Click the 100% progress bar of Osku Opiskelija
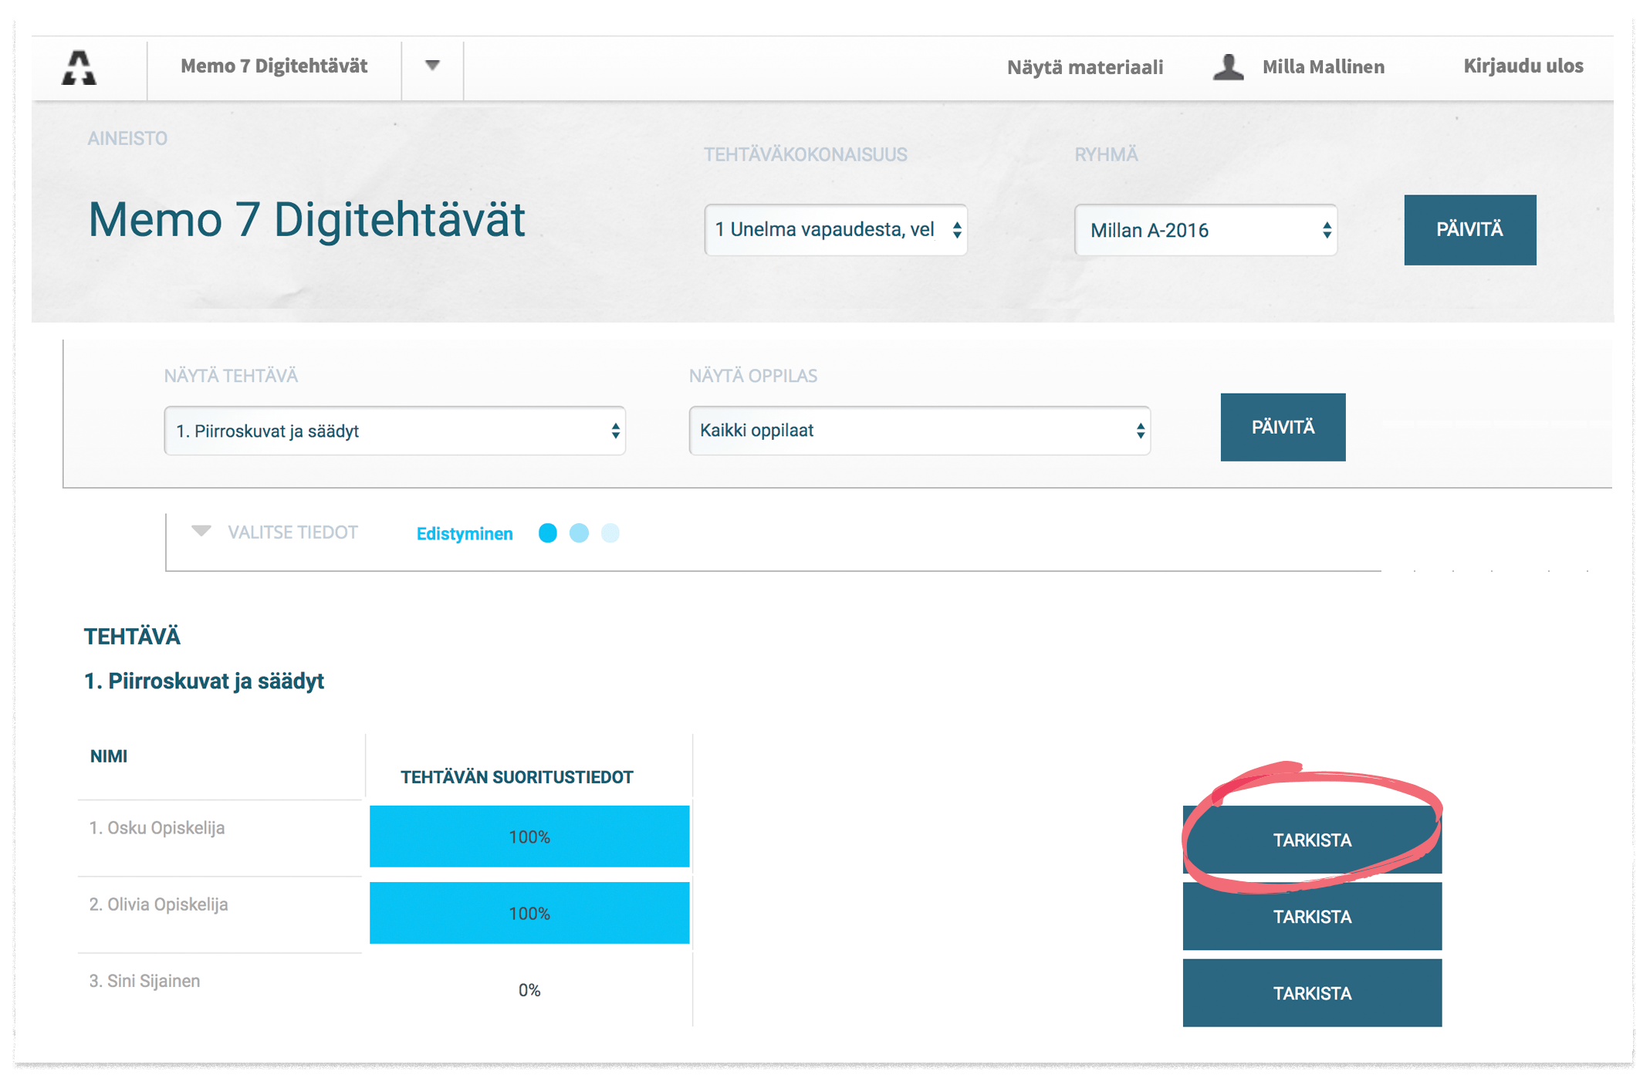The height and width of the screenshot is (1085, 1650). click(529, 837)
